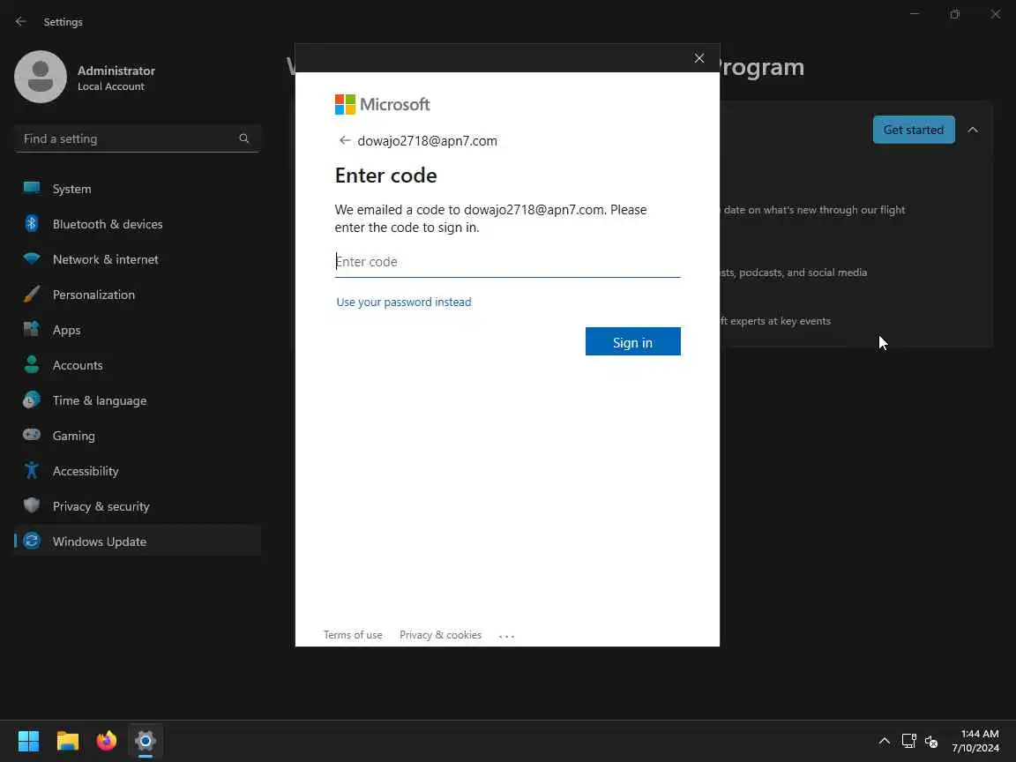Open File Explorer from the taskbar
The width and height of the screenshot is (1016, 762).
67,741
